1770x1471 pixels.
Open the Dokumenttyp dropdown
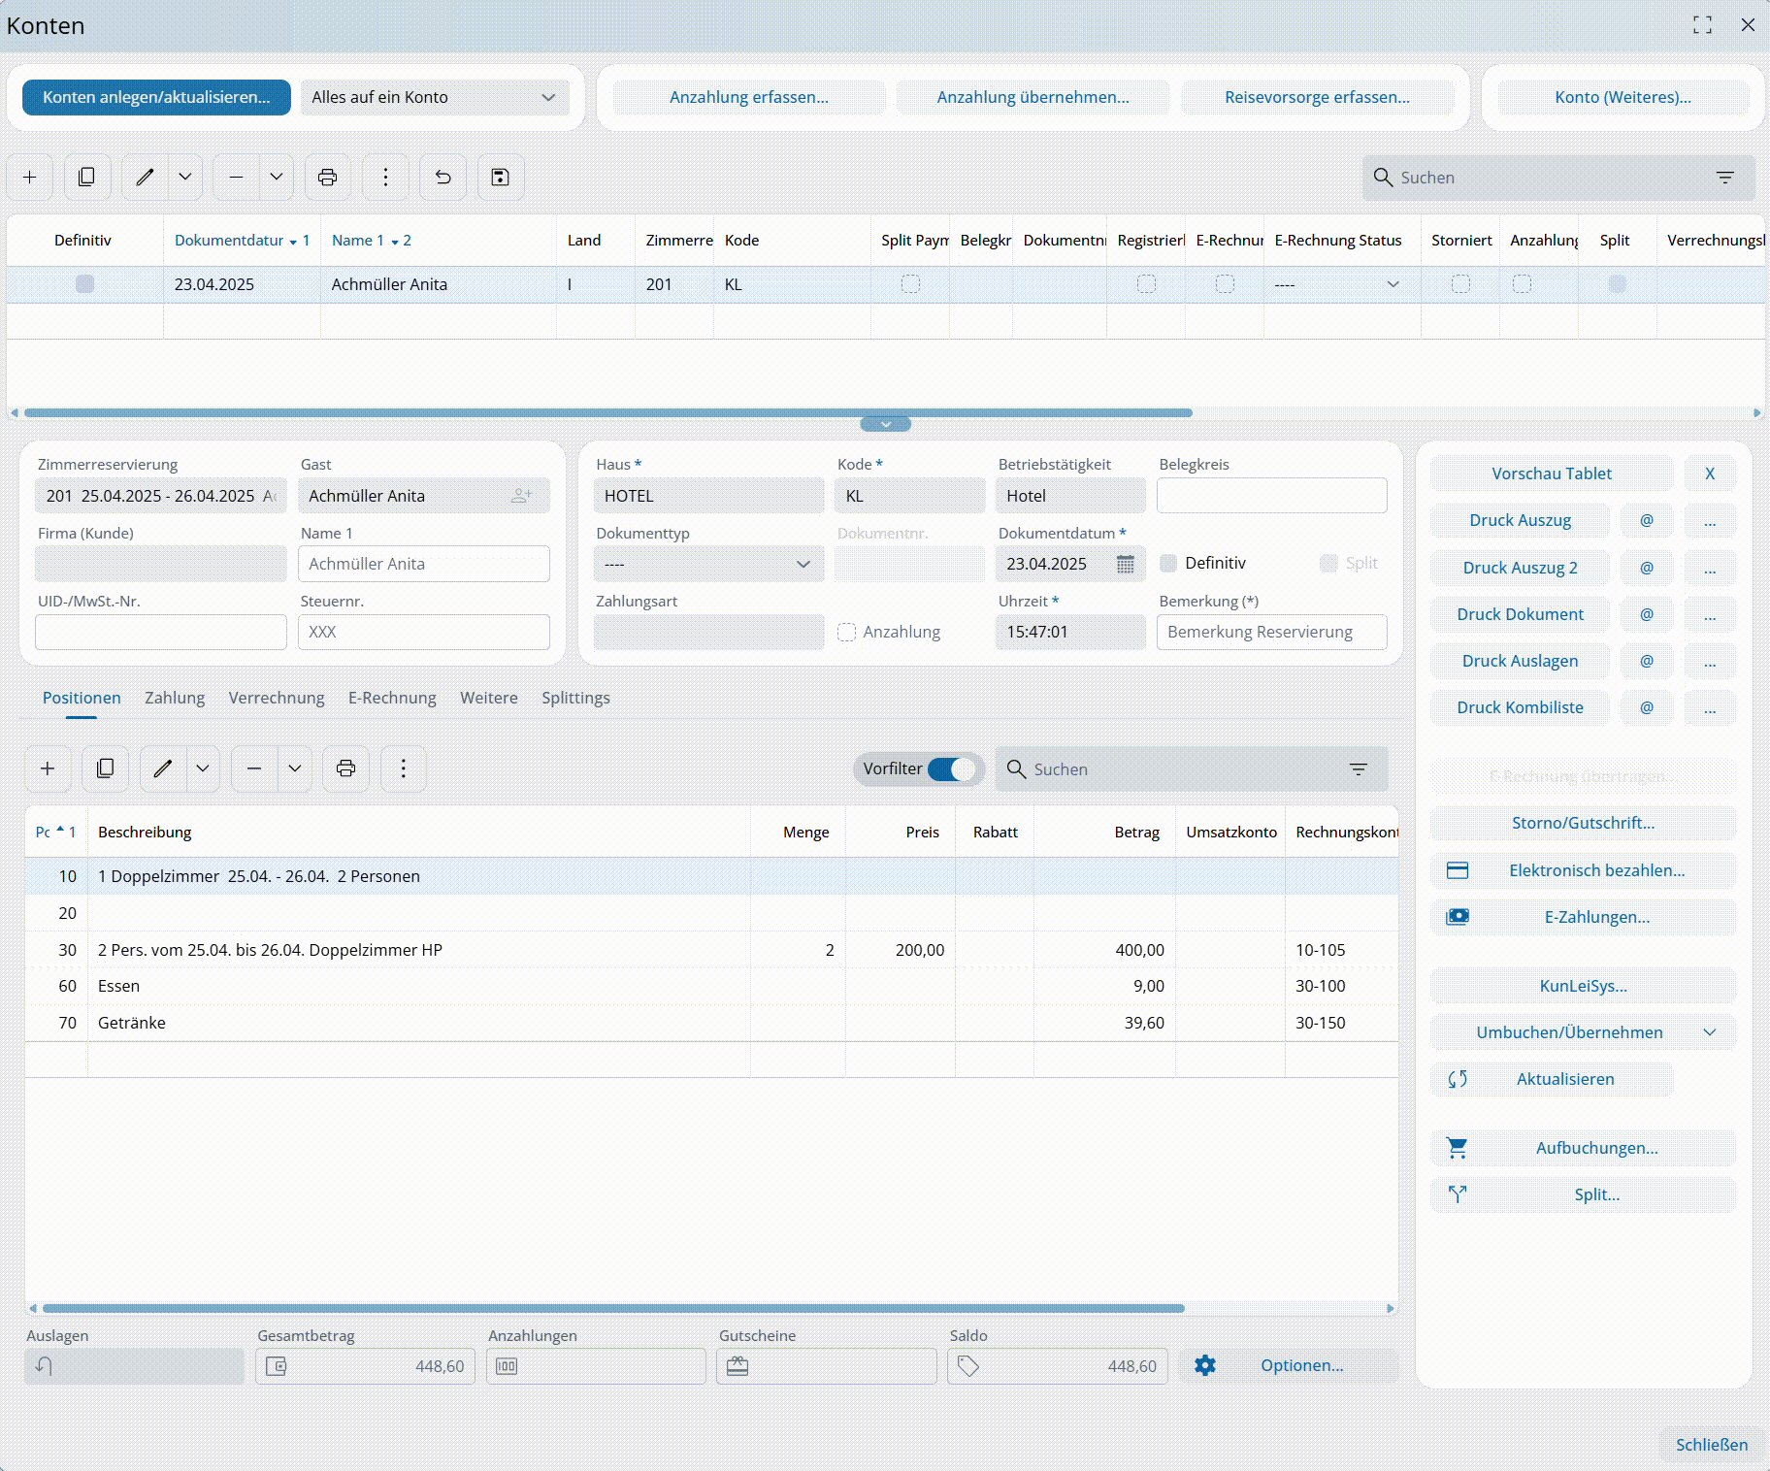click(708, 564)
